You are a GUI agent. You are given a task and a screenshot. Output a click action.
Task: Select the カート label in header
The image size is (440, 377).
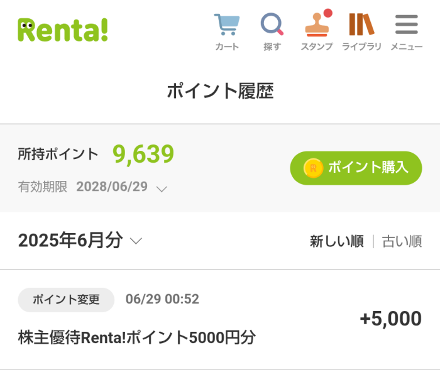(x=227, y=46)
